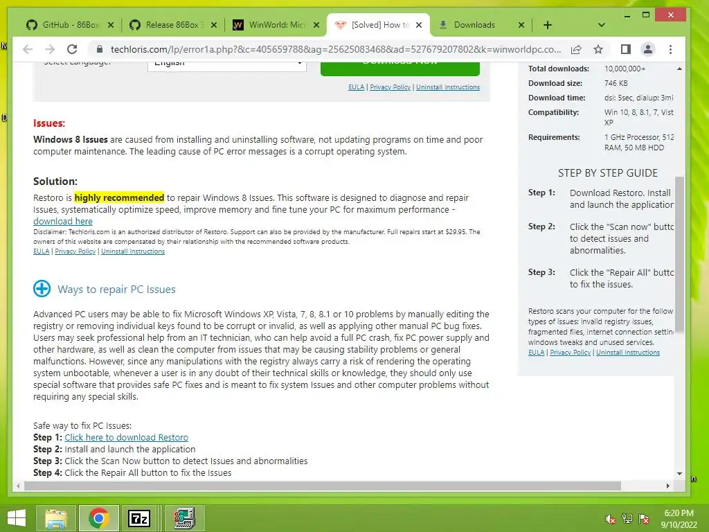Click 'Ways to repair PC Issues' heading
709x532 pixels.
pos(116,290)
